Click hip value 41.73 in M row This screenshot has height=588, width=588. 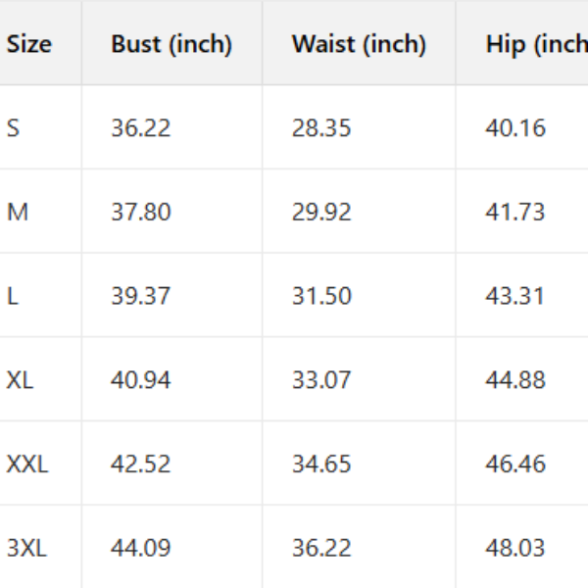pyautogui.click(x=515, y=213)
